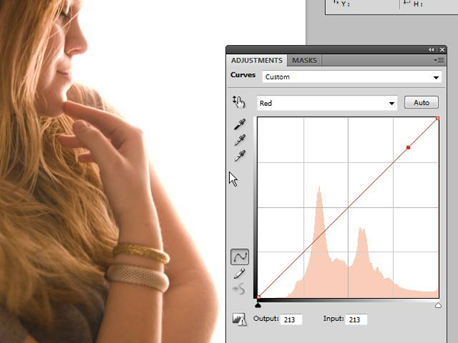
Task: Click the Input value field
Action: pos(356,319)
